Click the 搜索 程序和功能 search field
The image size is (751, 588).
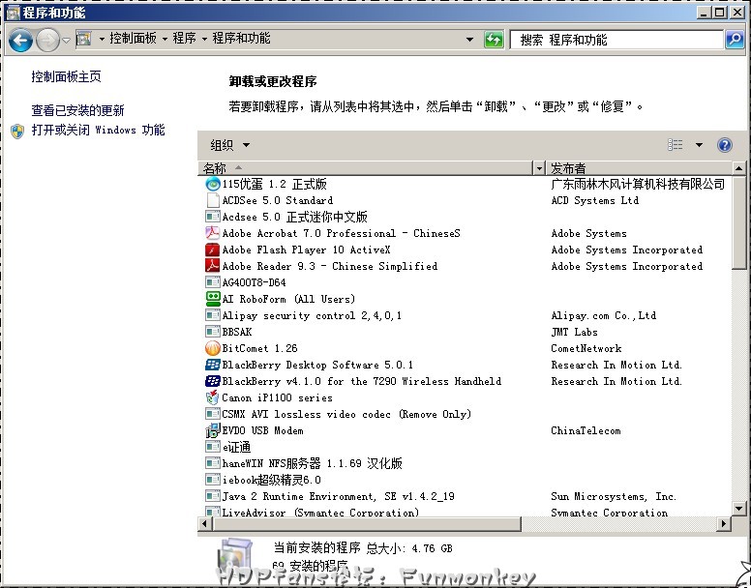coord(616,40)
